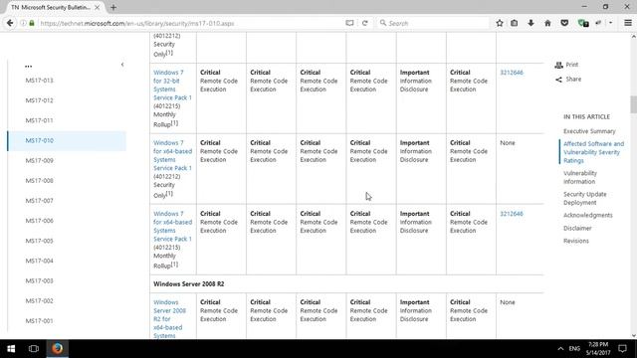Screen dimensions: 637x358
Task: Open MS17-002 in the sidebar
Action: pyautogui.click(x=40, y=300)
